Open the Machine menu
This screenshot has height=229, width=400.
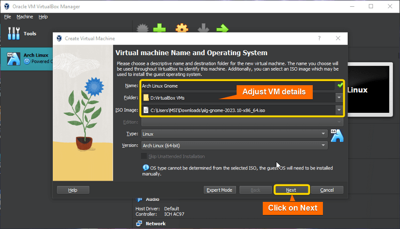(25, 17)
